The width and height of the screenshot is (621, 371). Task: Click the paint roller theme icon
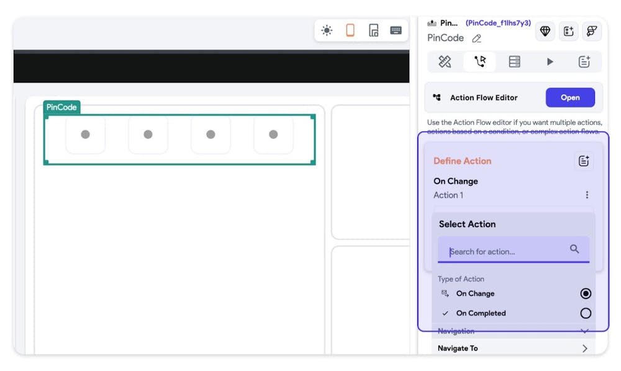[x=592, y=31]
